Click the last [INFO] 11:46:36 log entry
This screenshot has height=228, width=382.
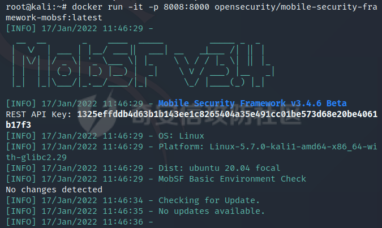click(79, 222)
